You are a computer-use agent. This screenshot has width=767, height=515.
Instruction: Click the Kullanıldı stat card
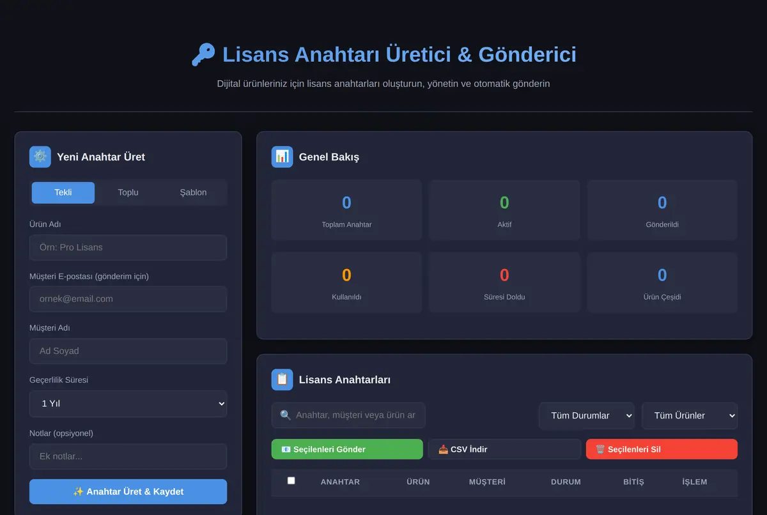coord(346,282)
